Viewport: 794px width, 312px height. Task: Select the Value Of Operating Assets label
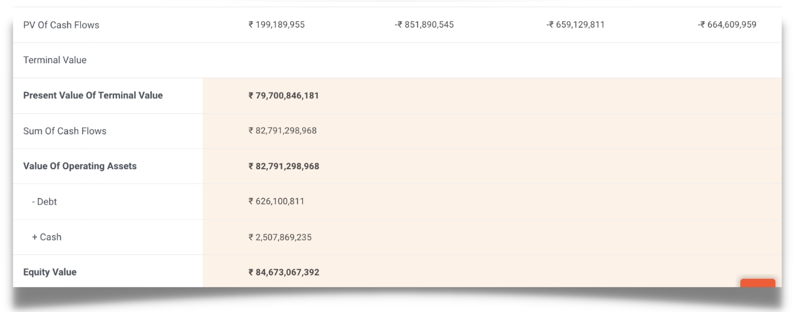[80, 166]
